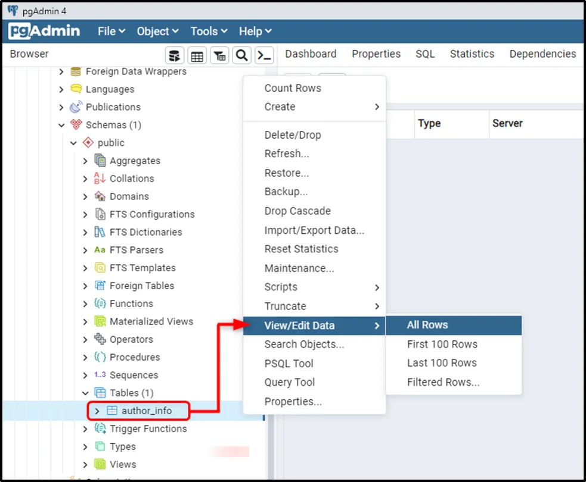The image size is (586, 482).
Task: Click the Filtered Rows toolbar icon
Action: (219, 55)
